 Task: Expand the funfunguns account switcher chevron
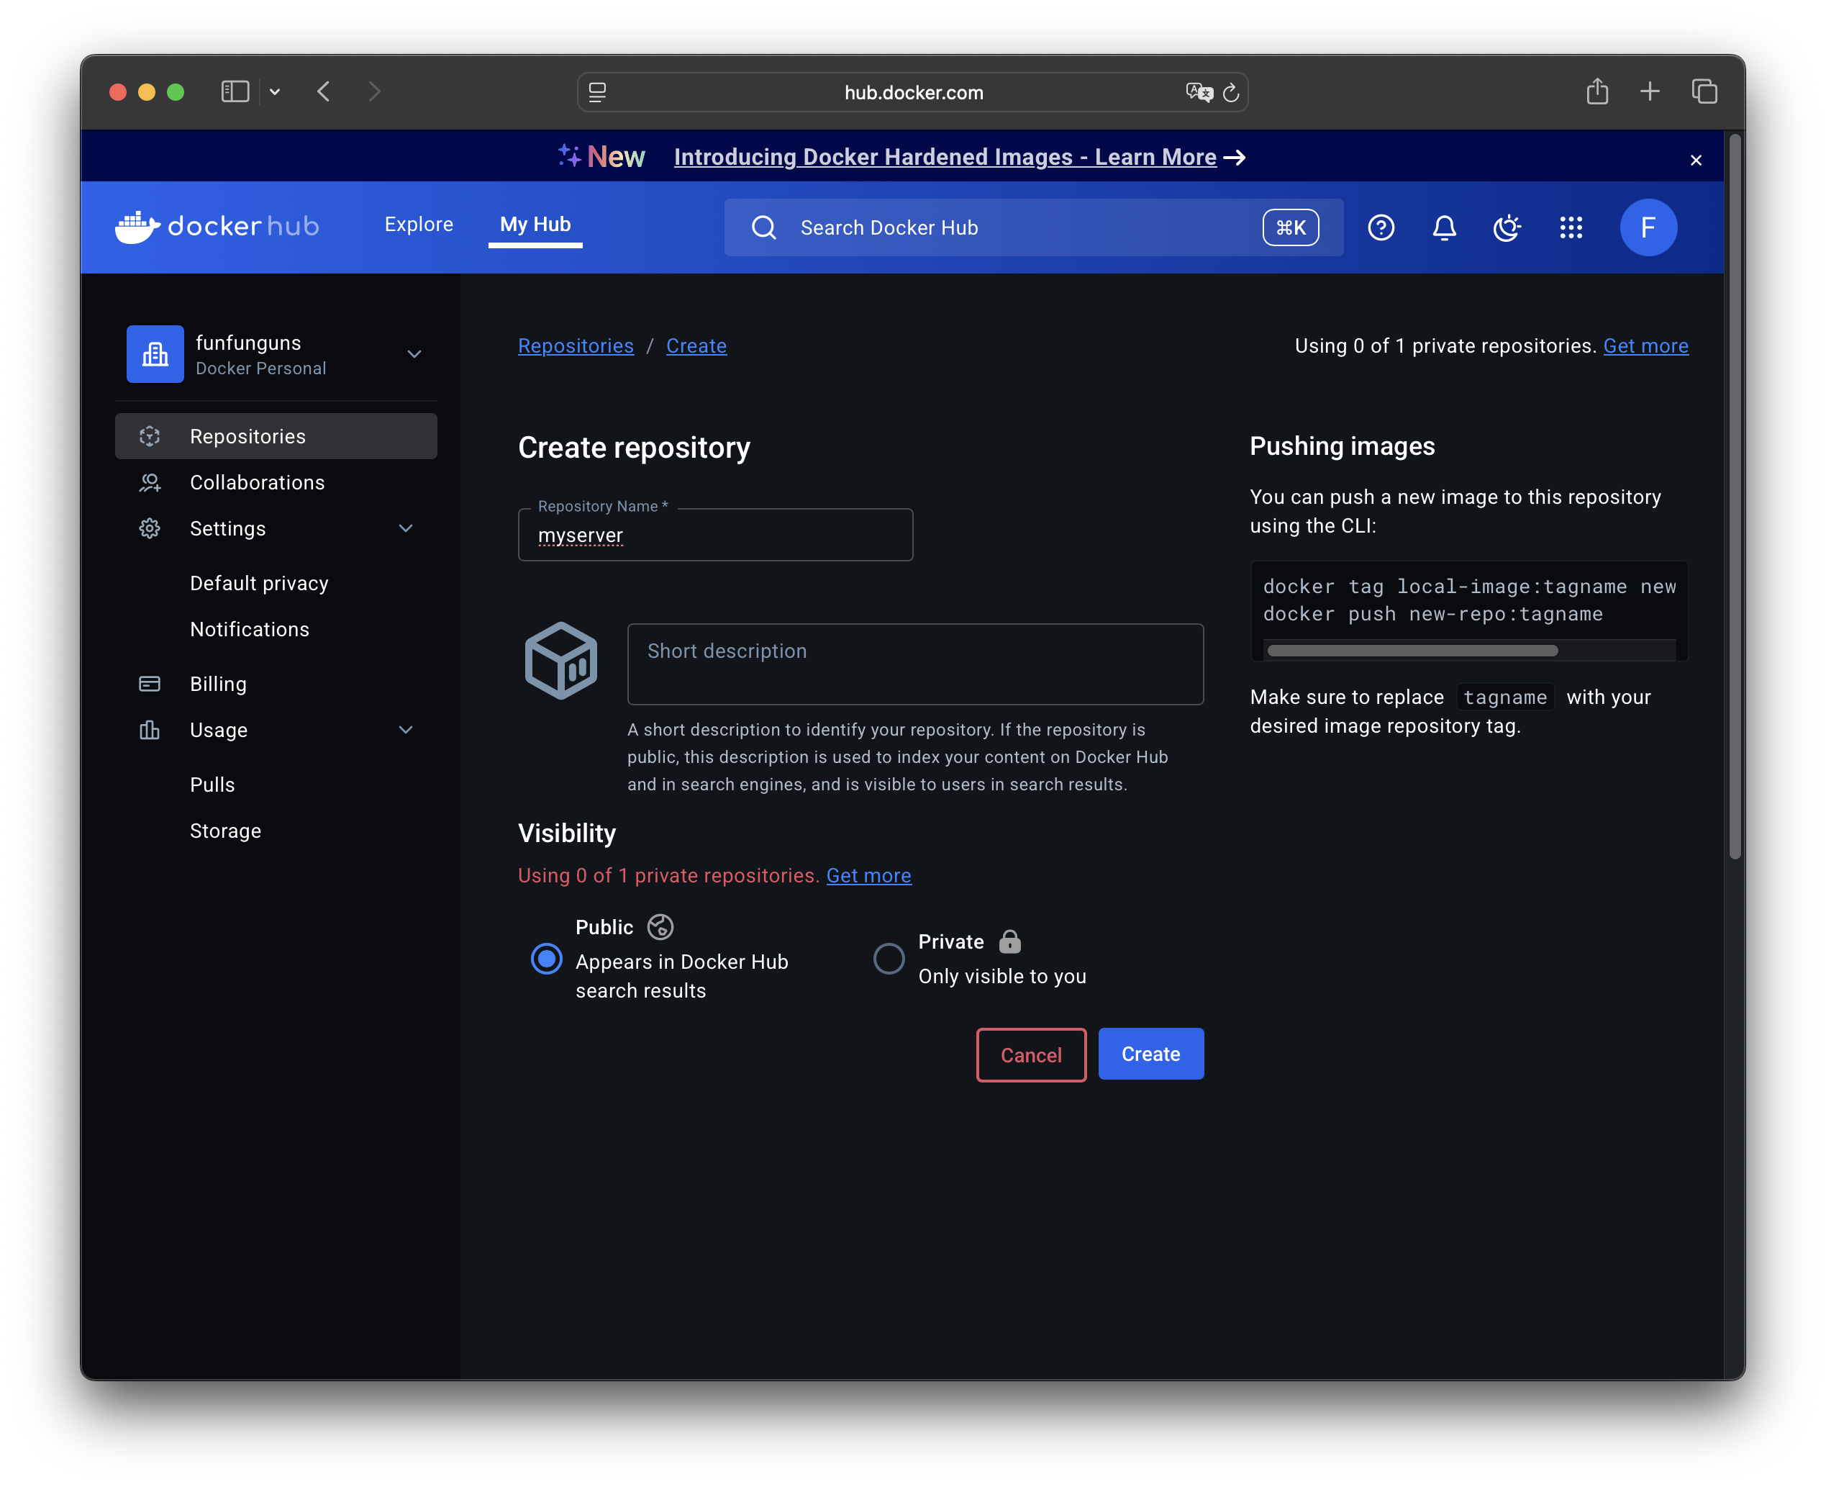414,354
